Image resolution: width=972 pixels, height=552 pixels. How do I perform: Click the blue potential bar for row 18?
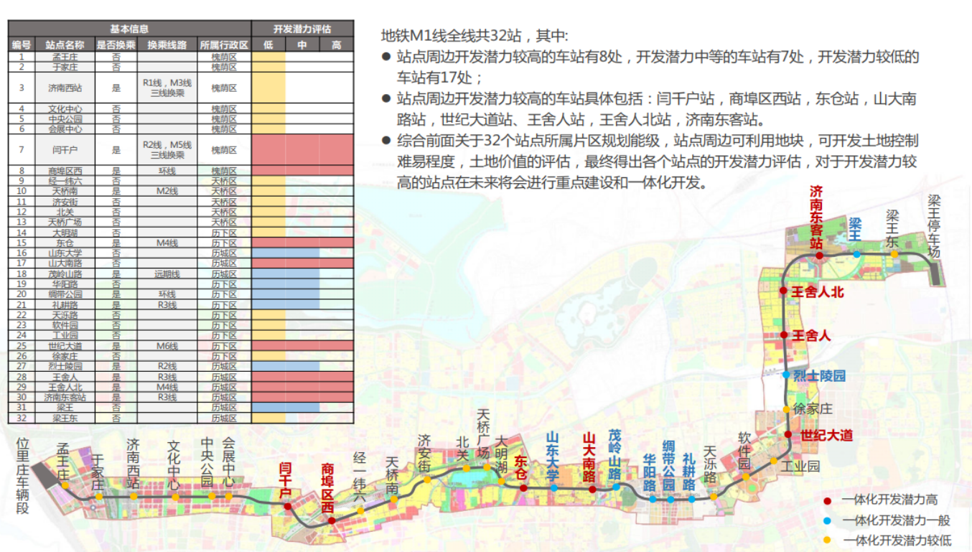(286, 274)
